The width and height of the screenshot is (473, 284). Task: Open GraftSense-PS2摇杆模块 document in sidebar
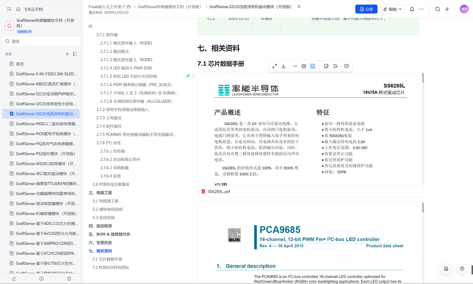tap(45, 154)
